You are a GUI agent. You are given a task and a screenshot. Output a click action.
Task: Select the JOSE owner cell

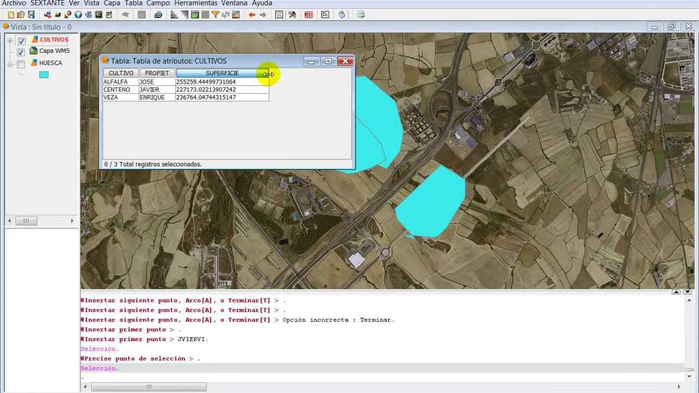coord(157,82)
